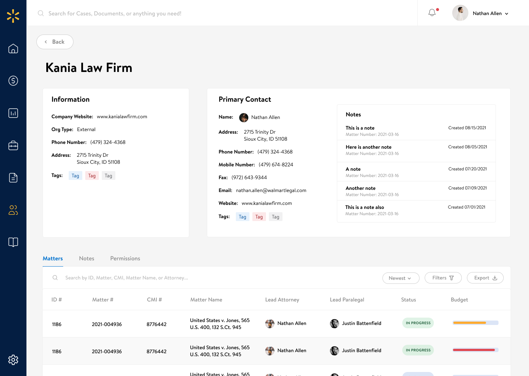Image resolution: width=529 pixels, height=376 pixels.
Task: Click the nathan.allen@walmartlegal.com email
Action: [x=271, y=191]
